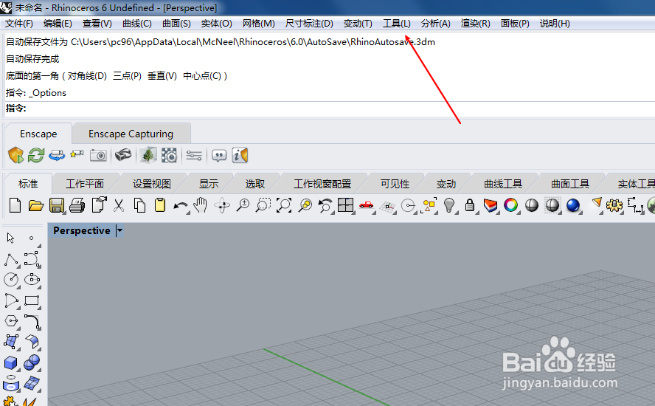
Task: Select the Zoom Window tool
Action: click(263, 205)
